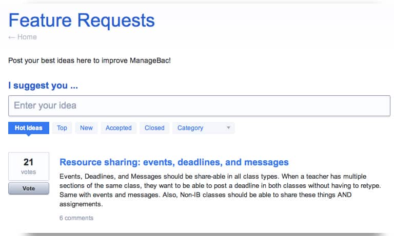This screenshot has width=394, height=236.
Task: Open 'Resource sharing: events, deadlines, and messages'
Action: (174, 162)
